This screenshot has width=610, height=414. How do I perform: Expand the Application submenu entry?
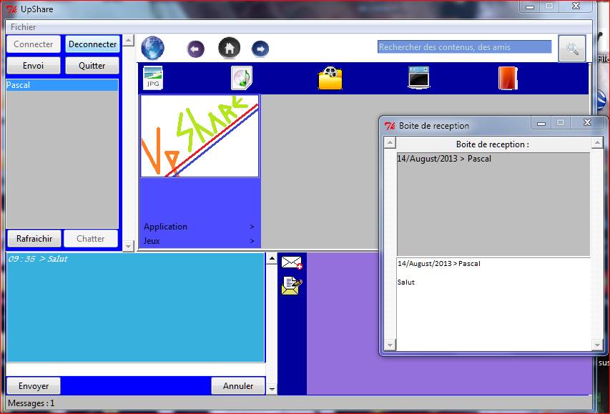click(200, 227)
